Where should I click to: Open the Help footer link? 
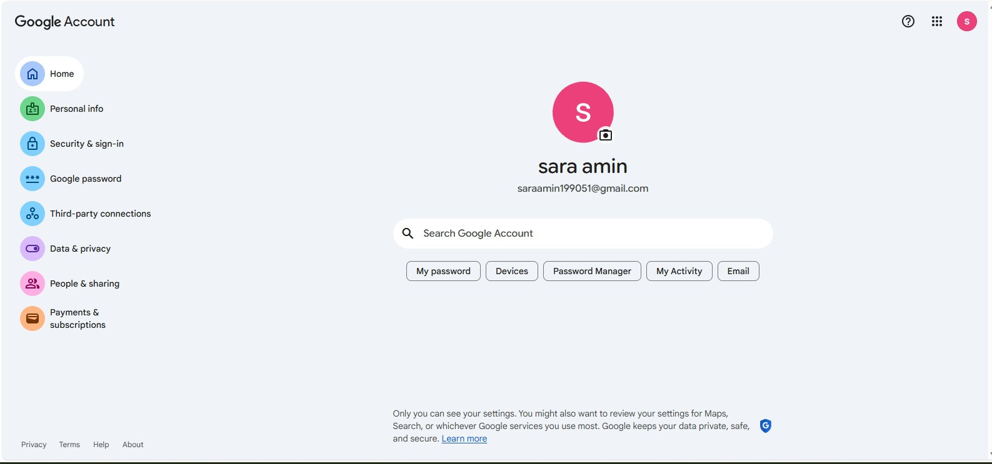(101, 445)
